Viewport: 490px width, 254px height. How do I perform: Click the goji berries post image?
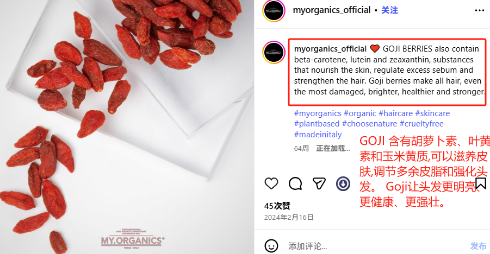tap(127, 127)
